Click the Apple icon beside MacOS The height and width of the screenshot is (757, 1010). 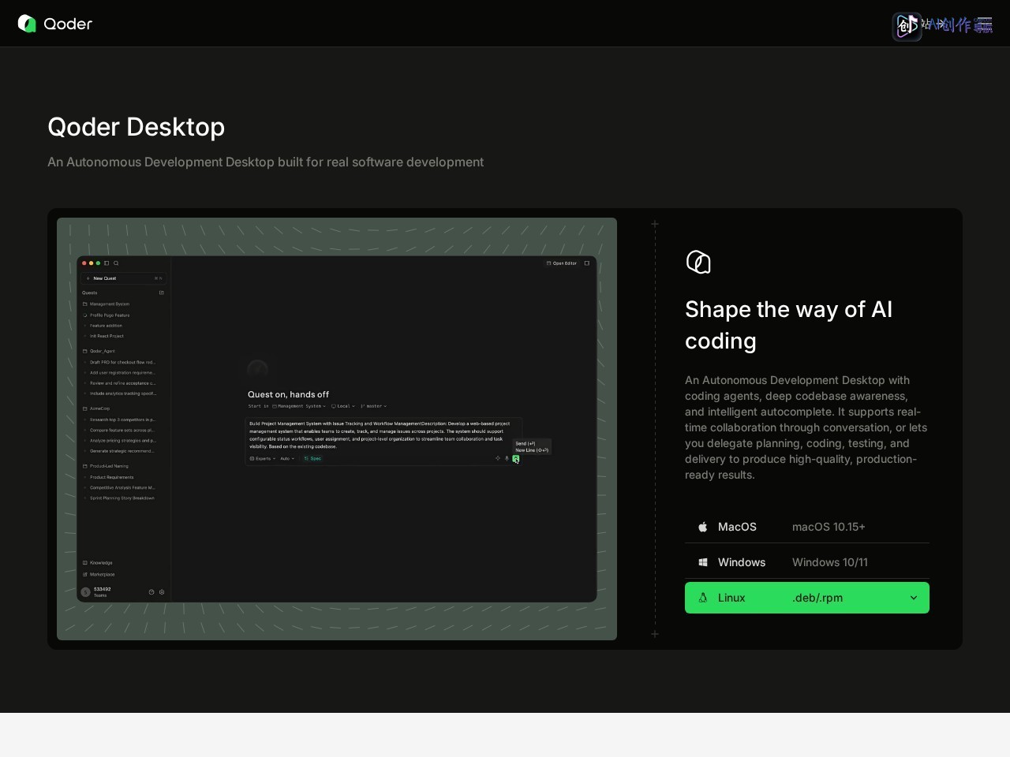tap(702, 527)
